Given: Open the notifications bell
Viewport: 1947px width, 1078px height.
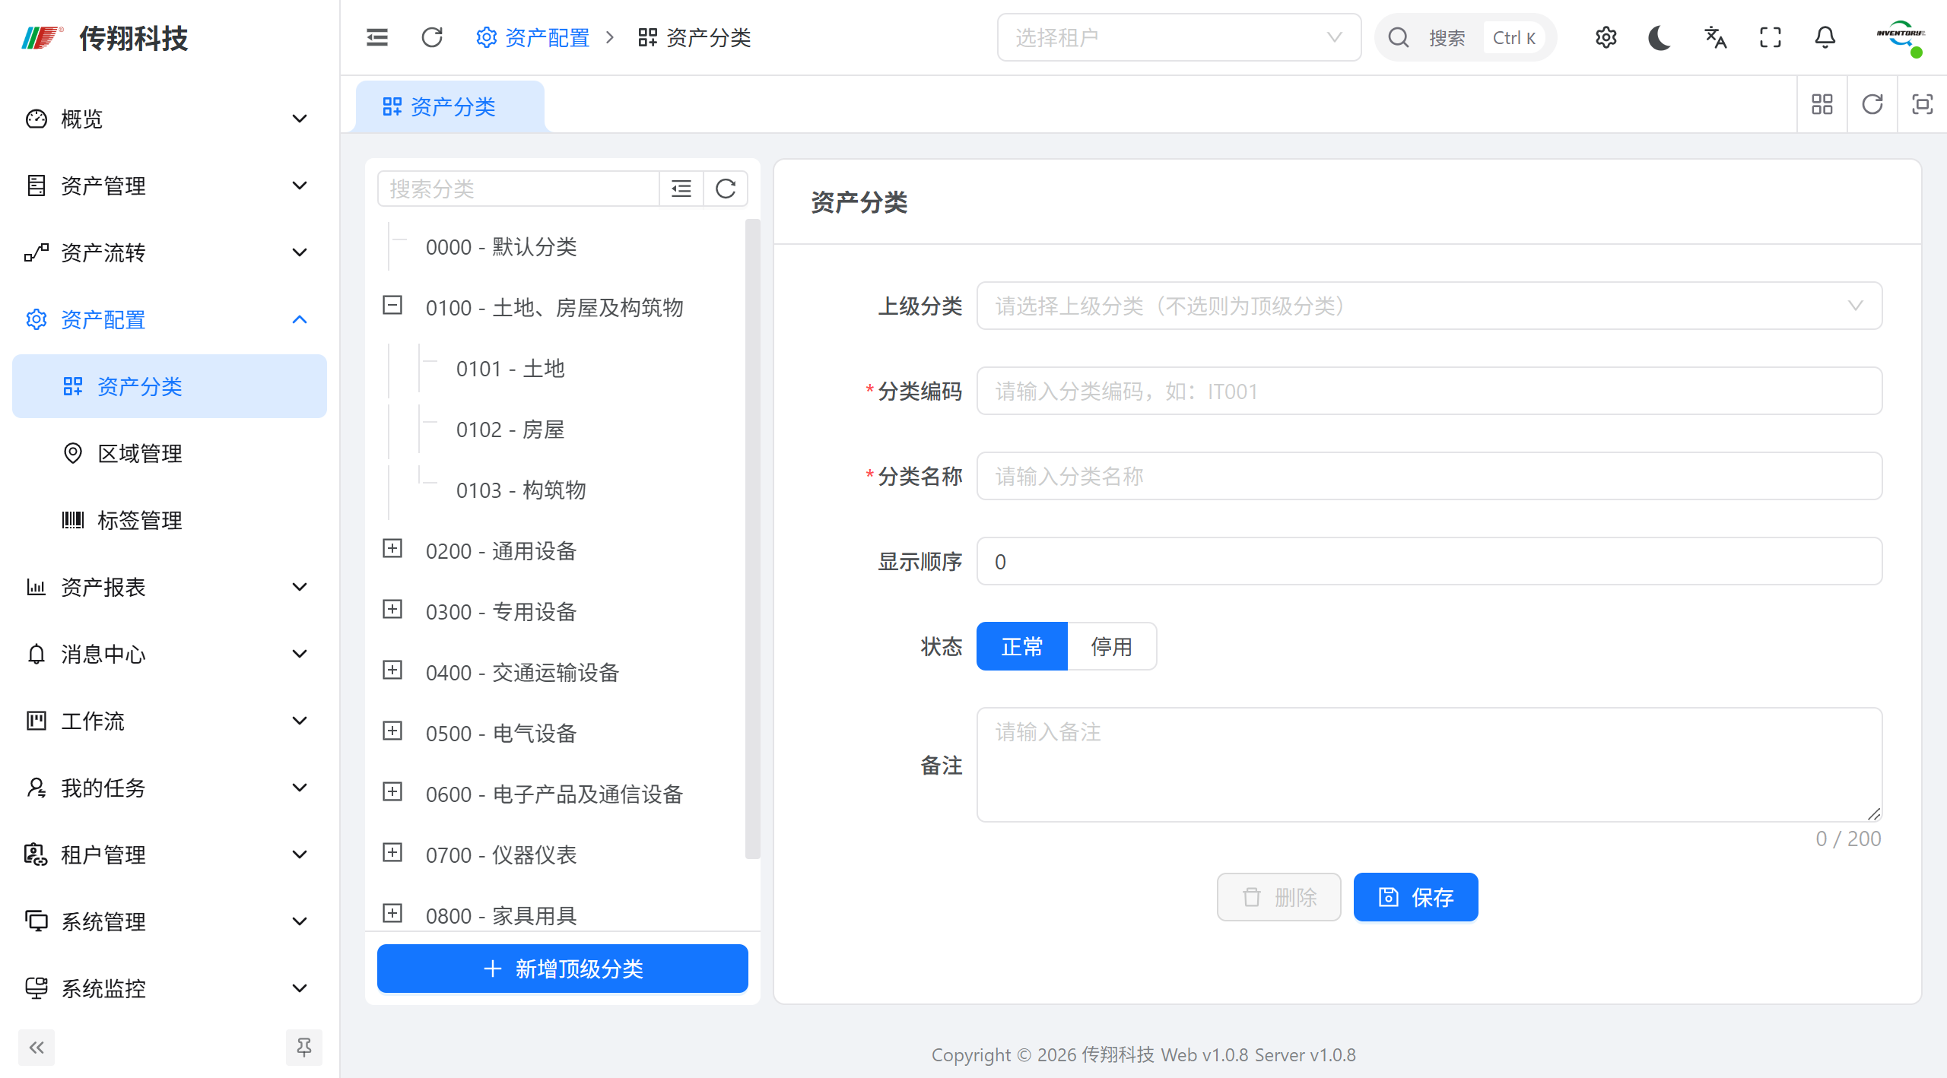Looking at the screenshot, I should (x=1825, y=37).
